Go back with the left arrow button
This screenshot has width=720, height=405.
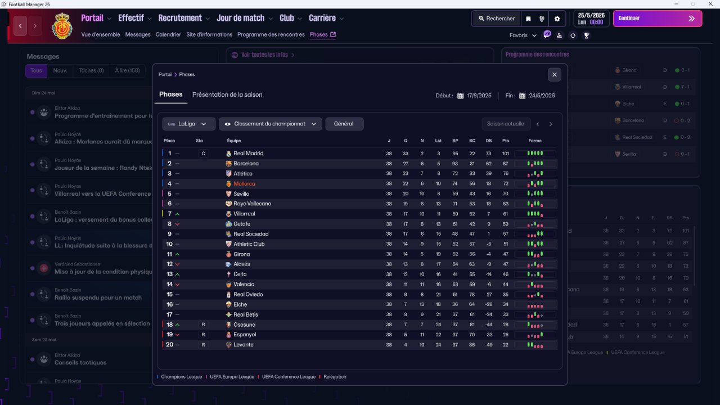[20, 26]
